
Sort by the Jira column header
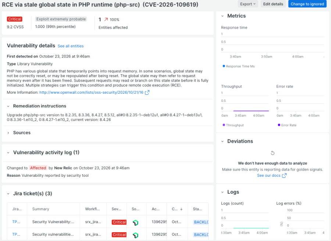coord(17,209)
